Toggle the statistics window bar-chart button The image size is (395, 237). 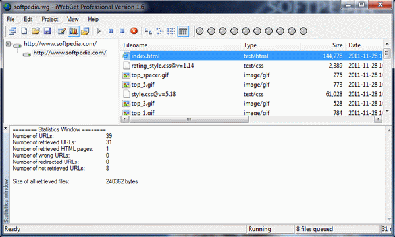point(73,31)
